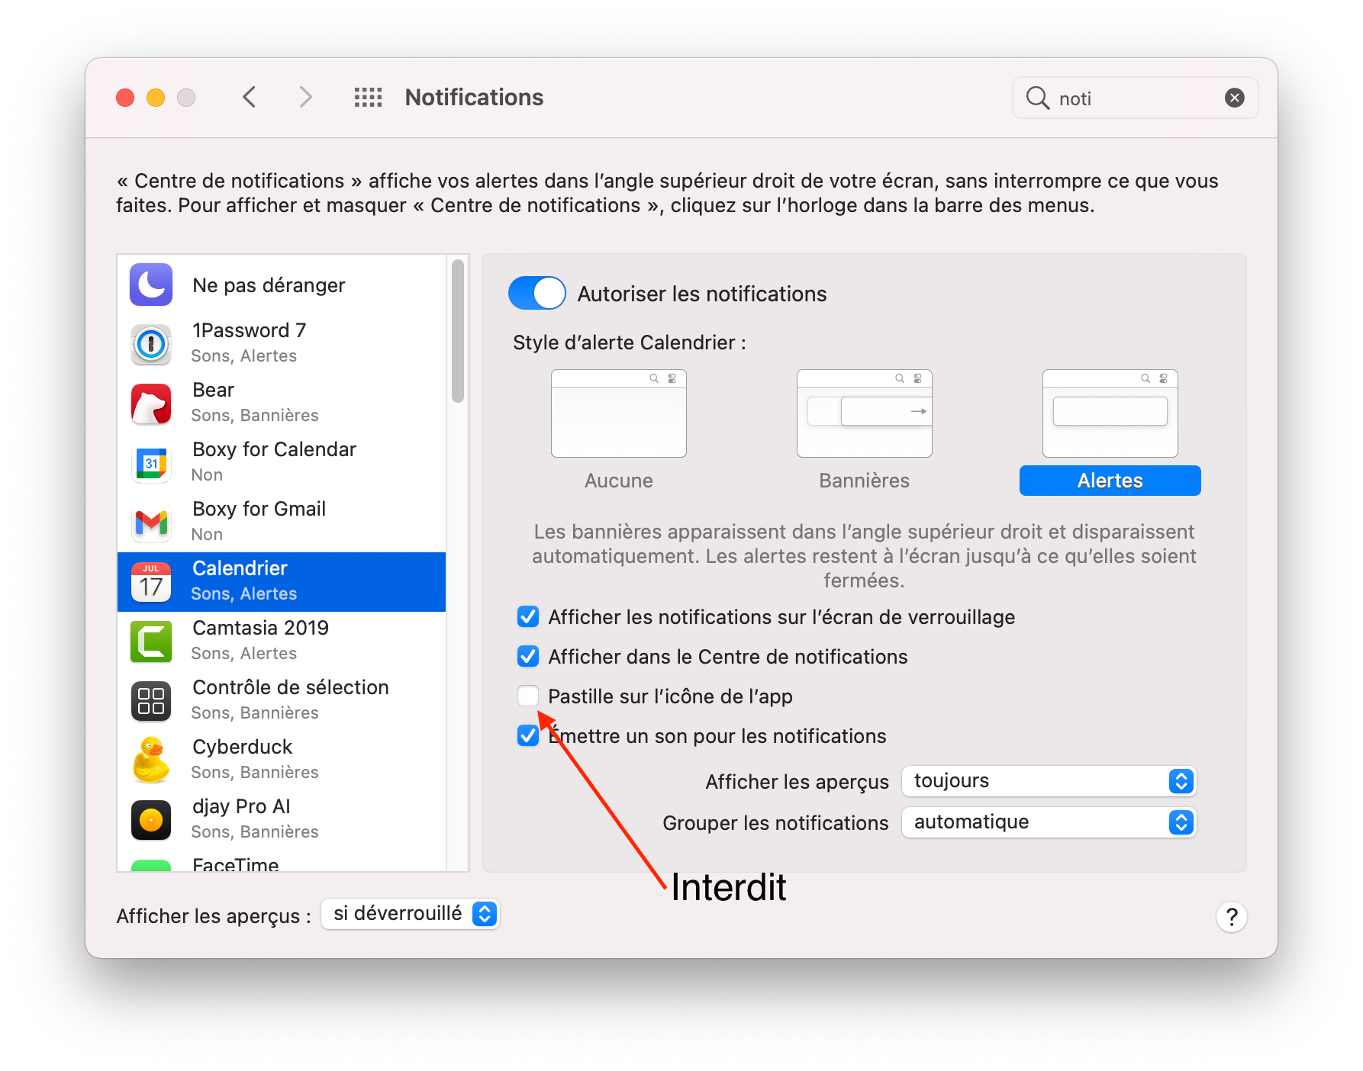The image size is (1363, 1071).
Task: Clear the search field text
Action: pos(1234,98)
